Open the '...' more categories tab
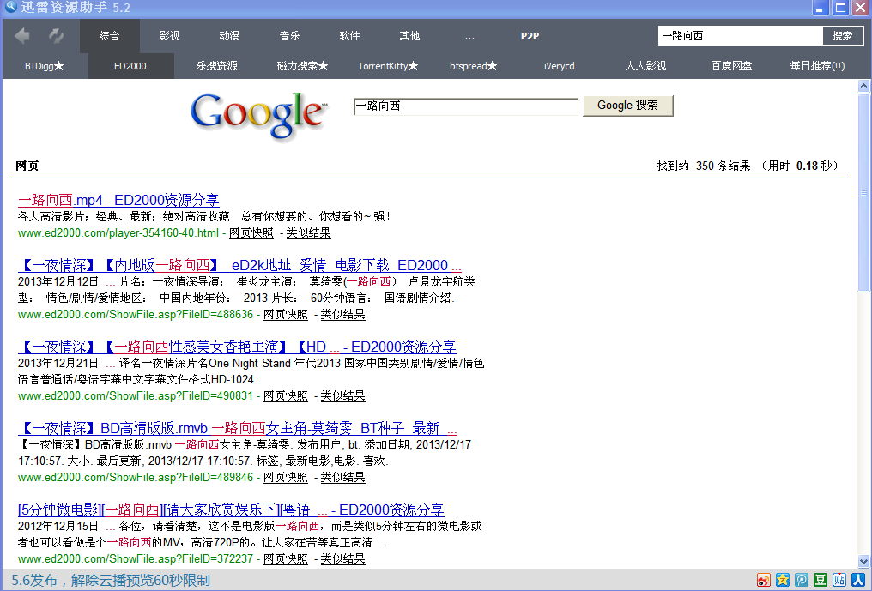The image size is (872, 591). 469,35
